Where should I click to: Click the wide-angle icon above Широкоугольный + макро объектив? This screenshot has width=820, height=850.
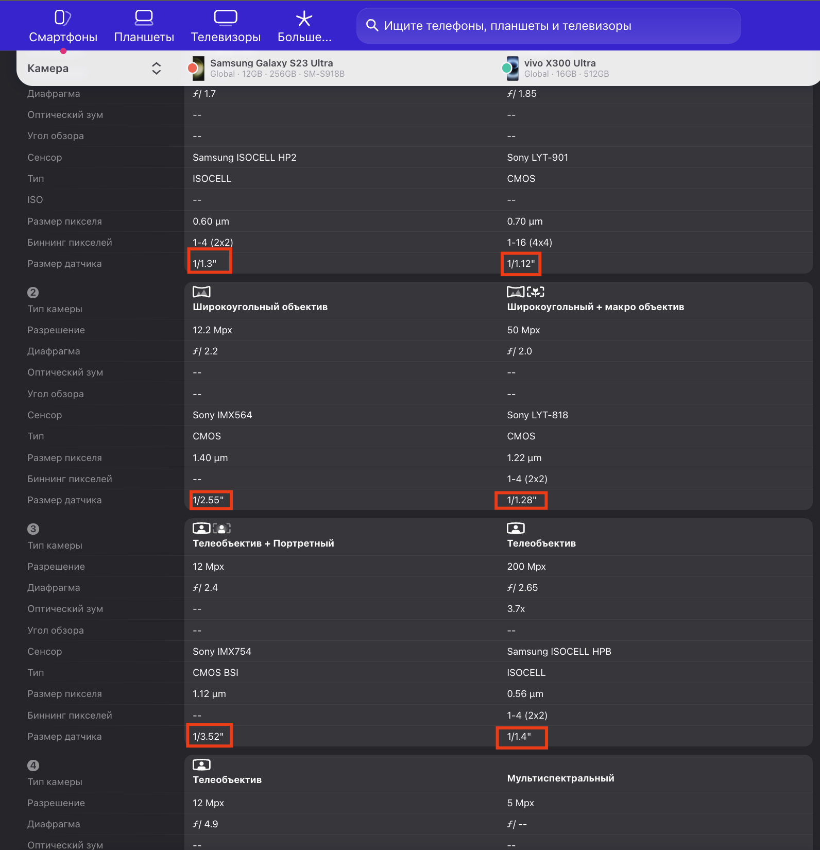pos(516,292)
